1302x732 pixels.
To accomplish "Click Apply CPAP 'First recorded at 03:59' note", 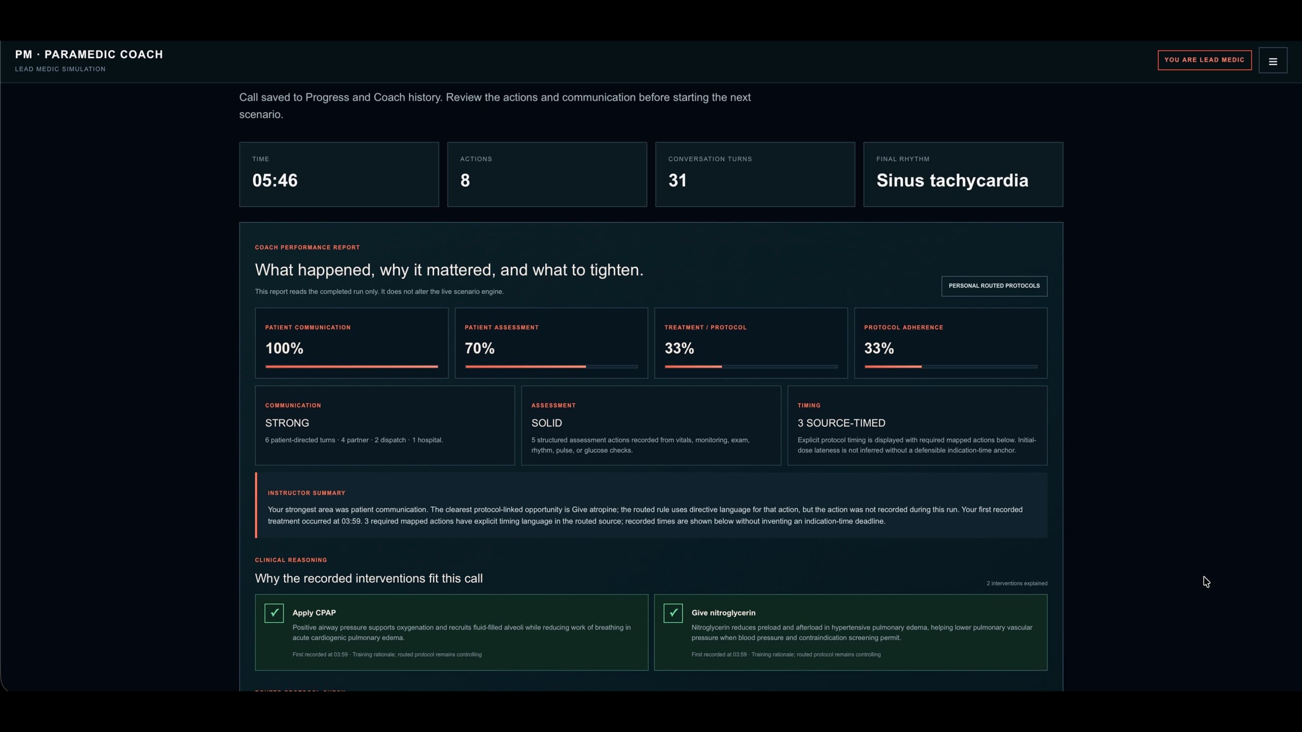I will (387, 655).
